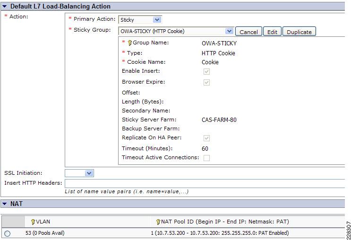
Task: Click the HTTP Cookie type value
Action: click(218, 53)
